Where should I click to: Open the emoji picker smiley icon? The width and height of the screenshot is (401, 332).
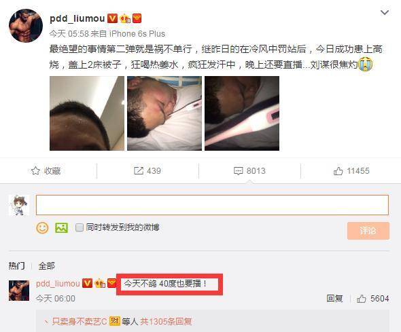42,227
